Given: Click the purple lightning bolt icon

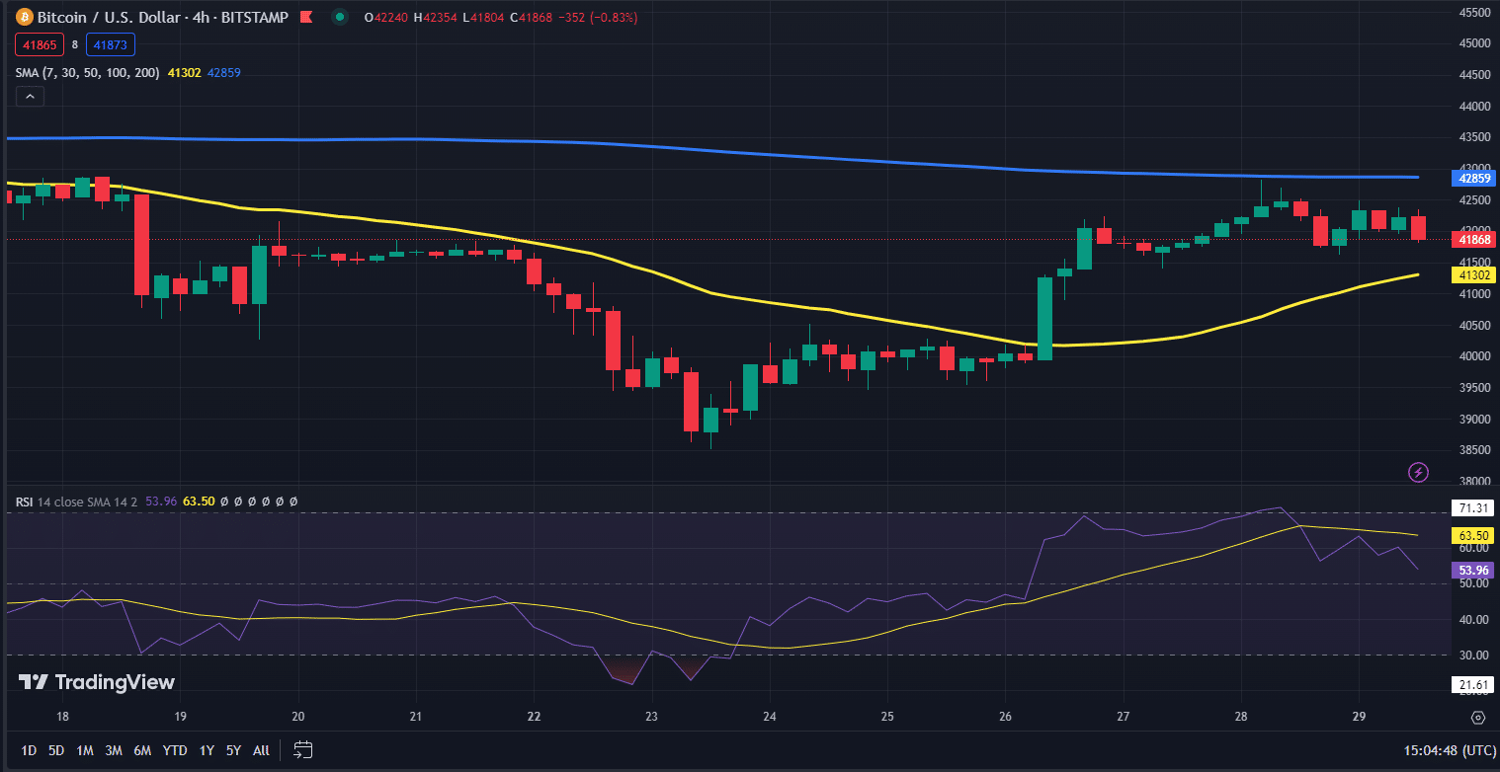Looking at the screenshot, I should tap(1418, 472).
